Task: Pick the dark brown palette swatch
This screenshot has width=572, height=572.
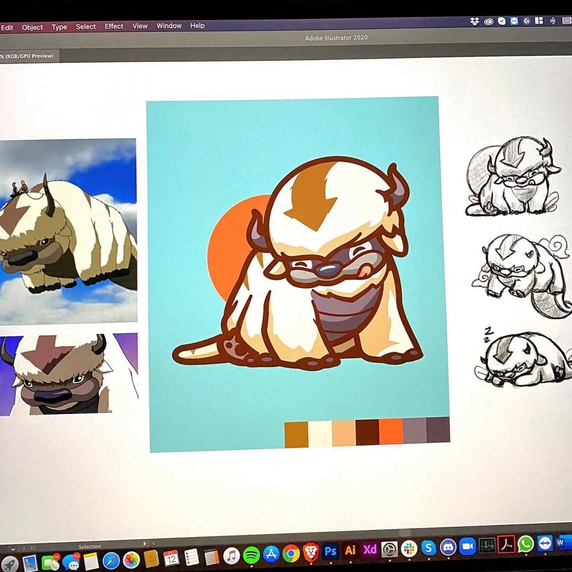Action: click(x=368, y=432)
